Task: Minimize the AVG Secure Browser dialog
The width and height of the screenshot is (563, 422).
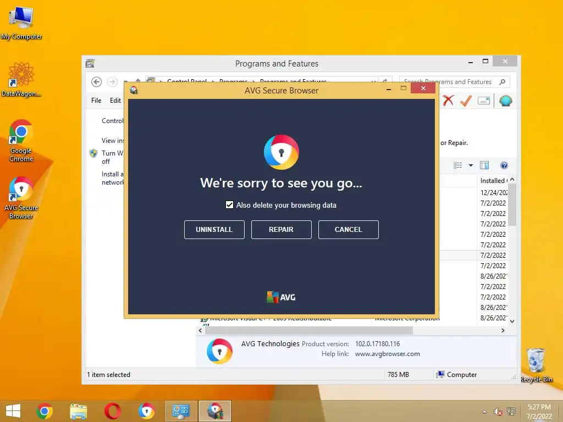Action: (x=389, y=88)
